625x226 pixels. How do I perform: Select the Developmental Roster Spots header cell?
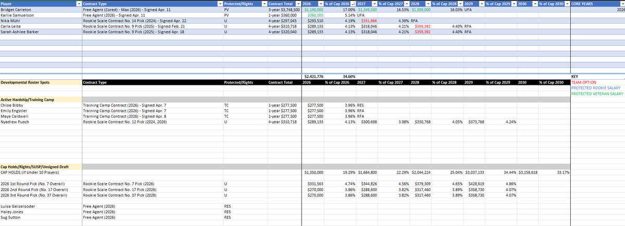41,82
